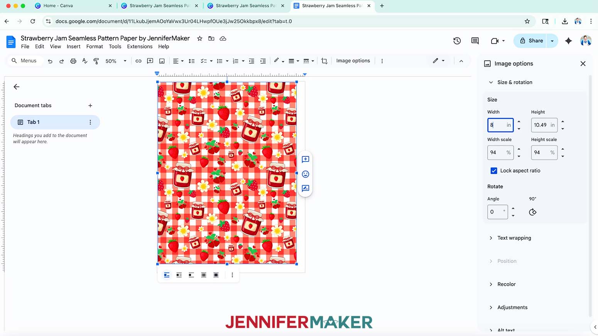Set image wrap to Wrap text
This screenshot has width=598, height=336.
179,275
